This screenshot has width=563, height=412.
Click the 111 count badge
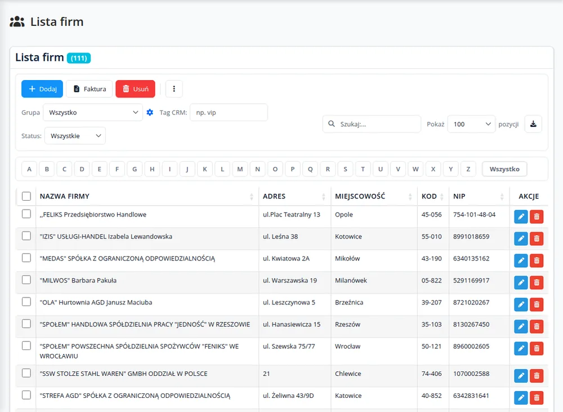[x=79, y=58]
